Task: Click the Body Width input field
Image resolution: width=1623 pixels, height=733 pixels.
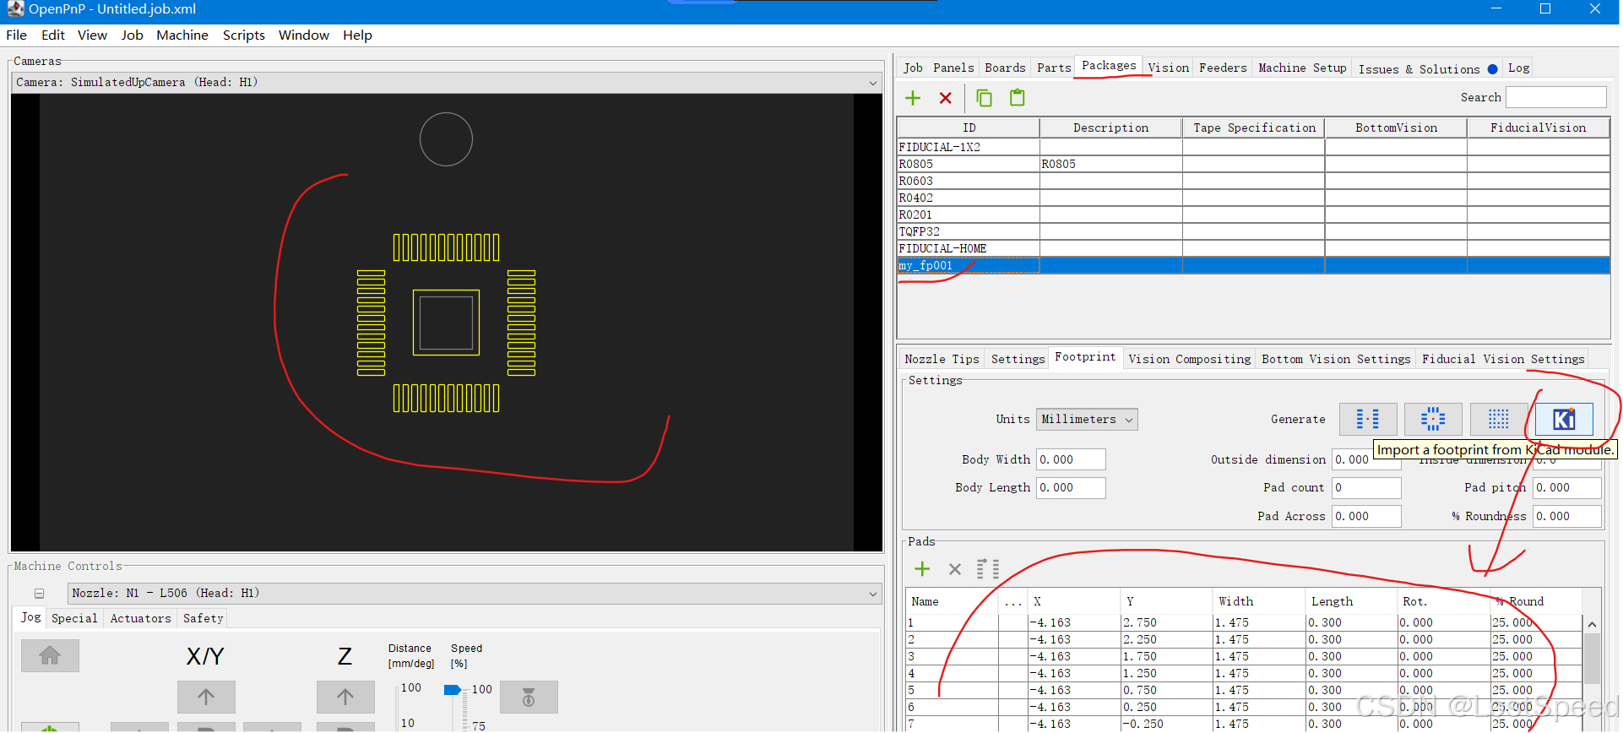Action: 1071,459
